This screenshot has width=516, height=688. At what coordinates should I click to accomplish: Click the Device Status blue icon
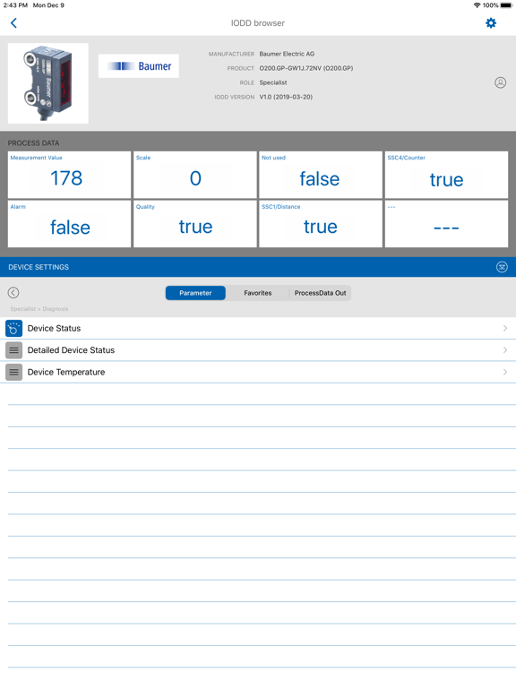coord(13,328)
